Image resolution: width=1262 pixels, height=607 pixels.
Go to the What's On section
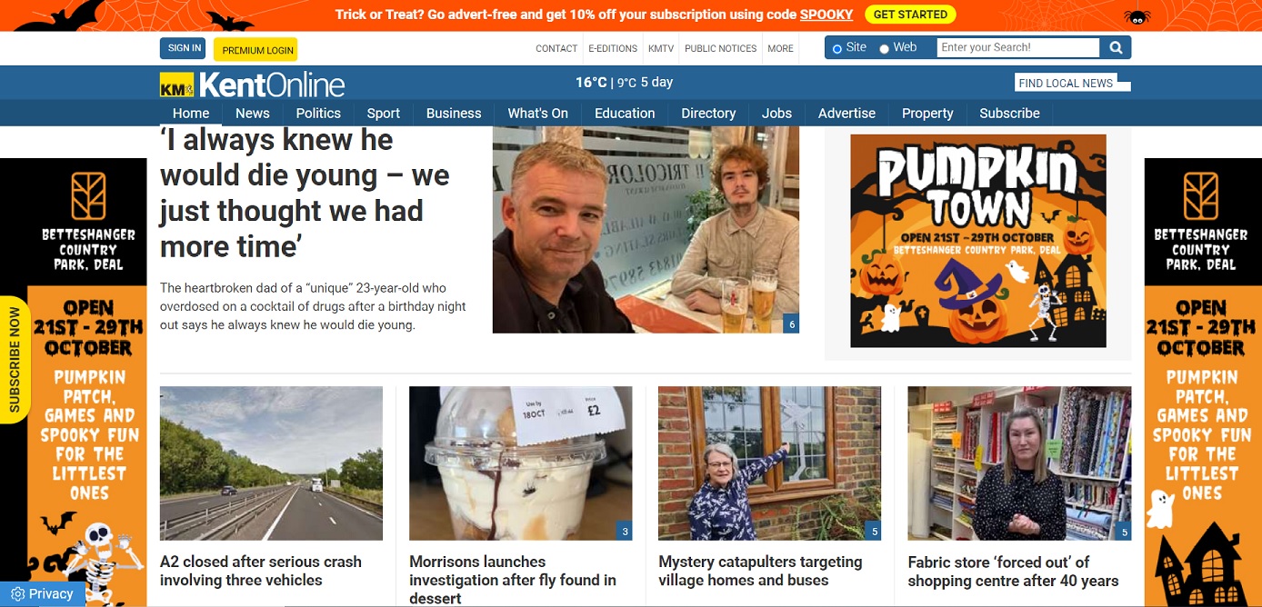(537, 113)
